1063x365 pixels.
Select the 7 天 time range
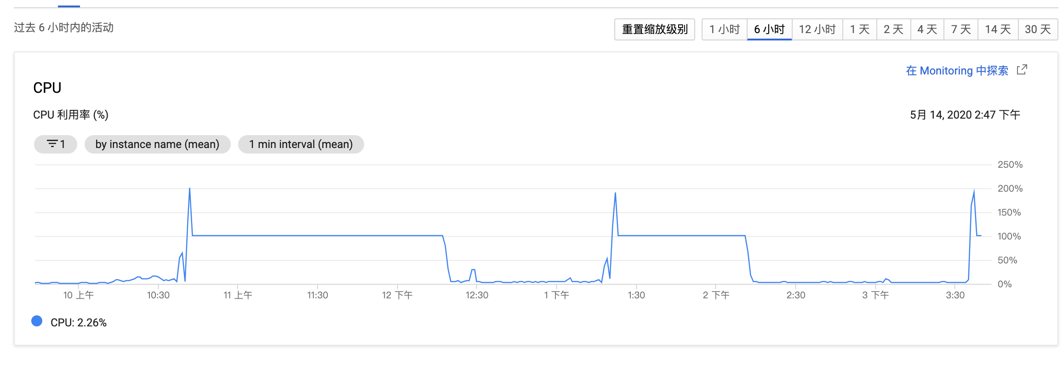click(x=960, y=29)
